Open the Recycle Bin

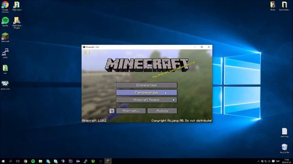(x=284, y=149)
